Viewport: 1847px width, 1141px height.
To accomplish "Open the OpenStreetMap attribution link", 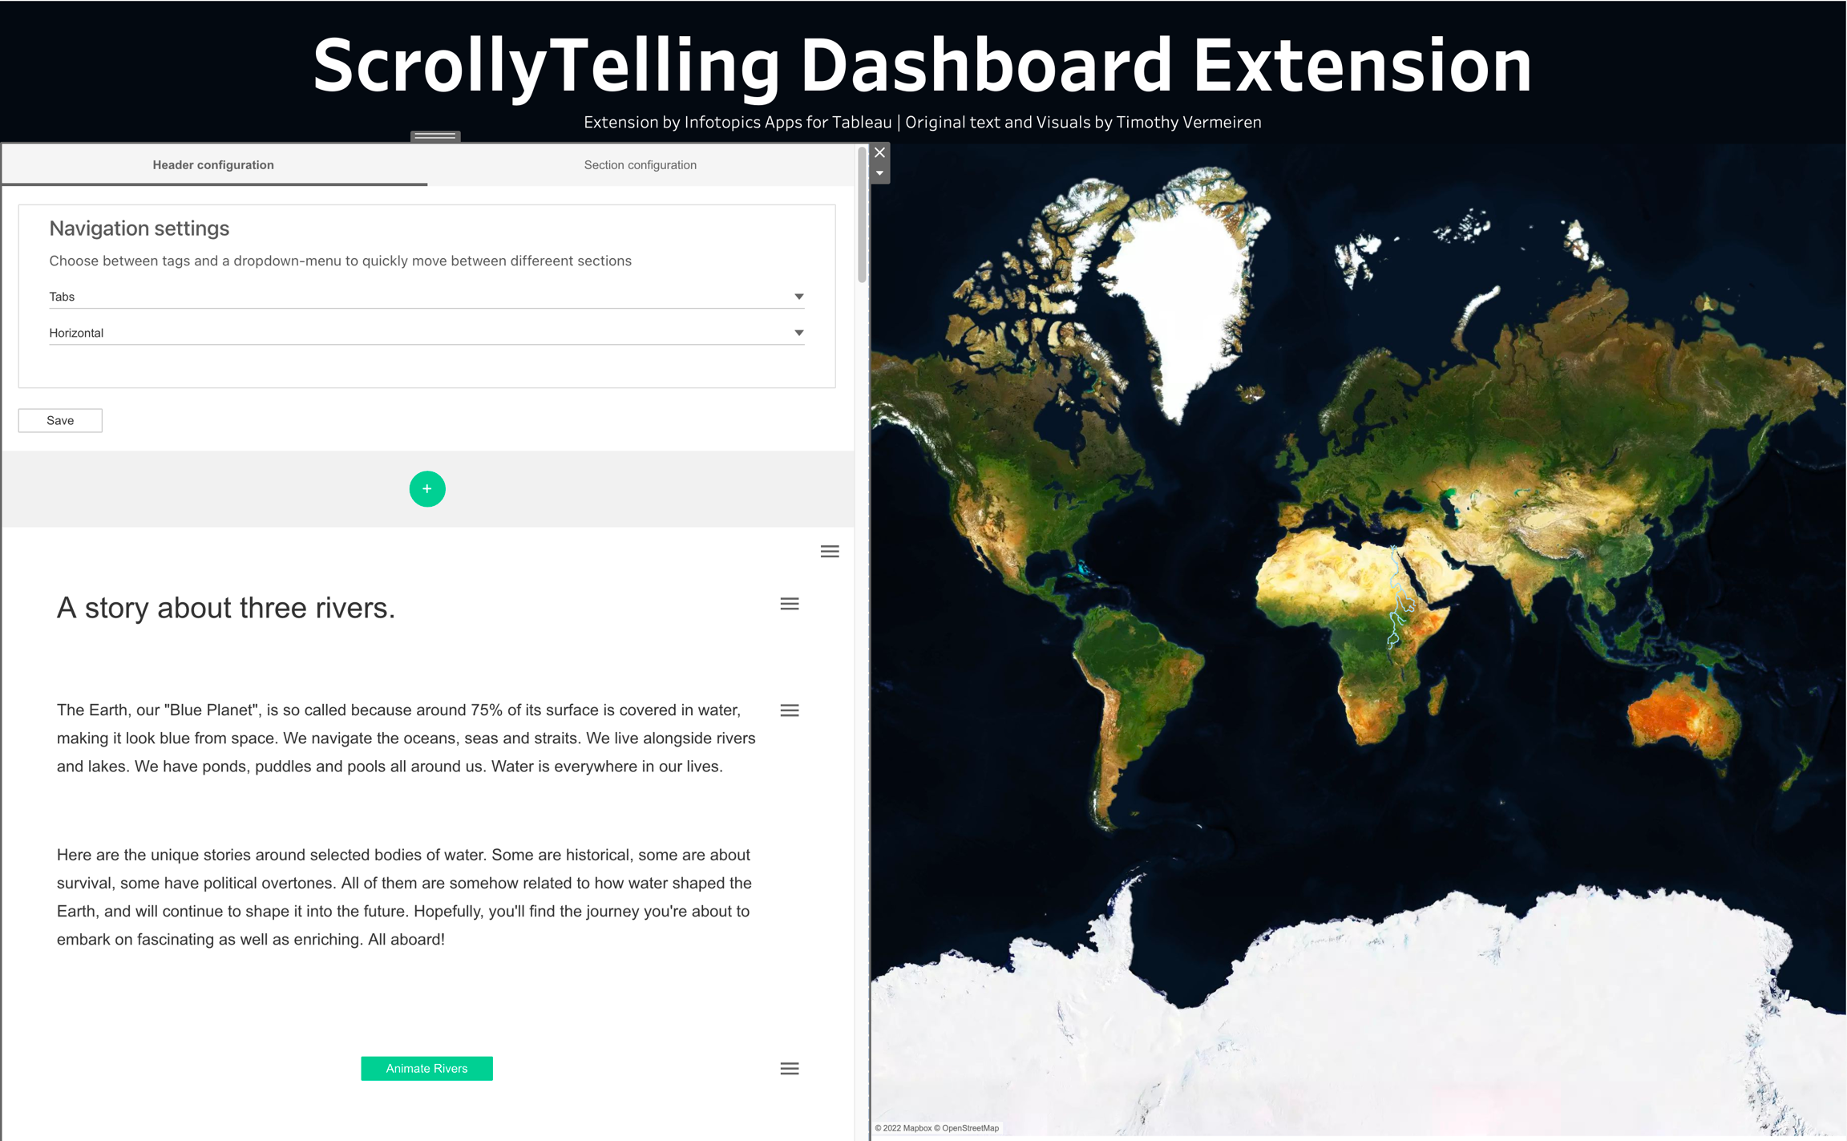I will tap(970, 1128).
